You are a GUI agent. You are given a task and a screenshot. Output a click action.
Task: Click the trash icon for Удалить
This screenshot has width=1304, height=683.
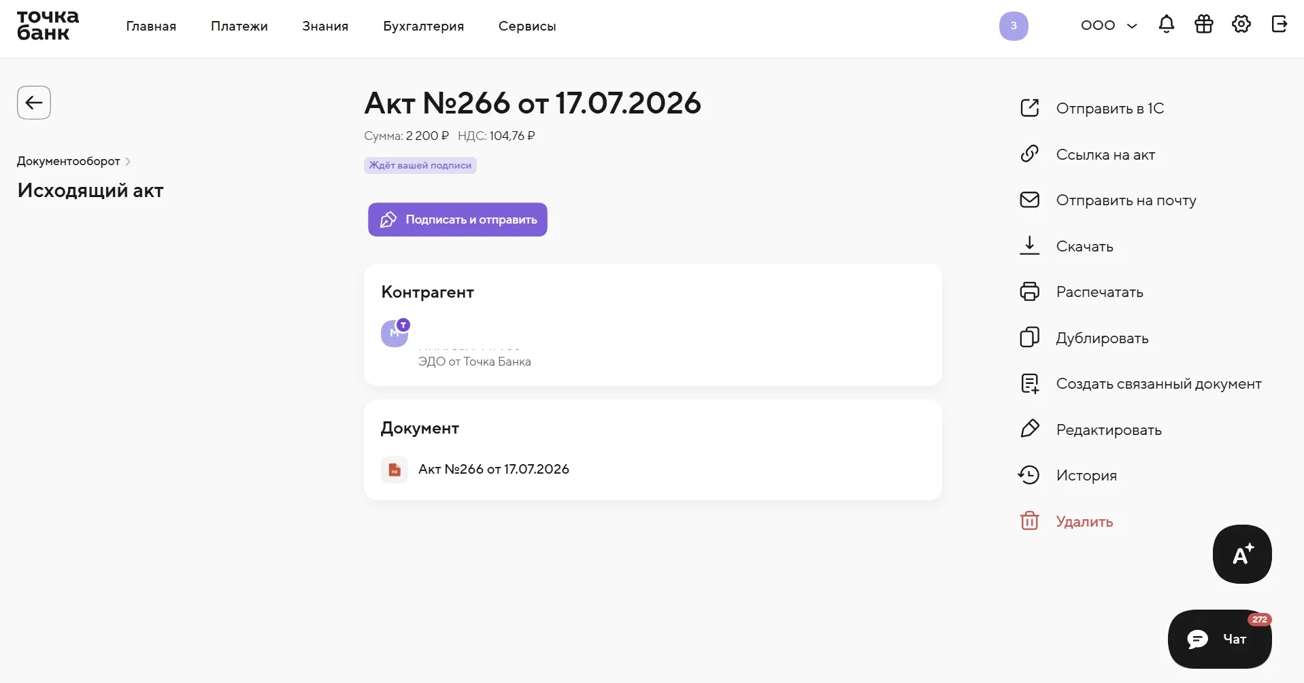1029,521
